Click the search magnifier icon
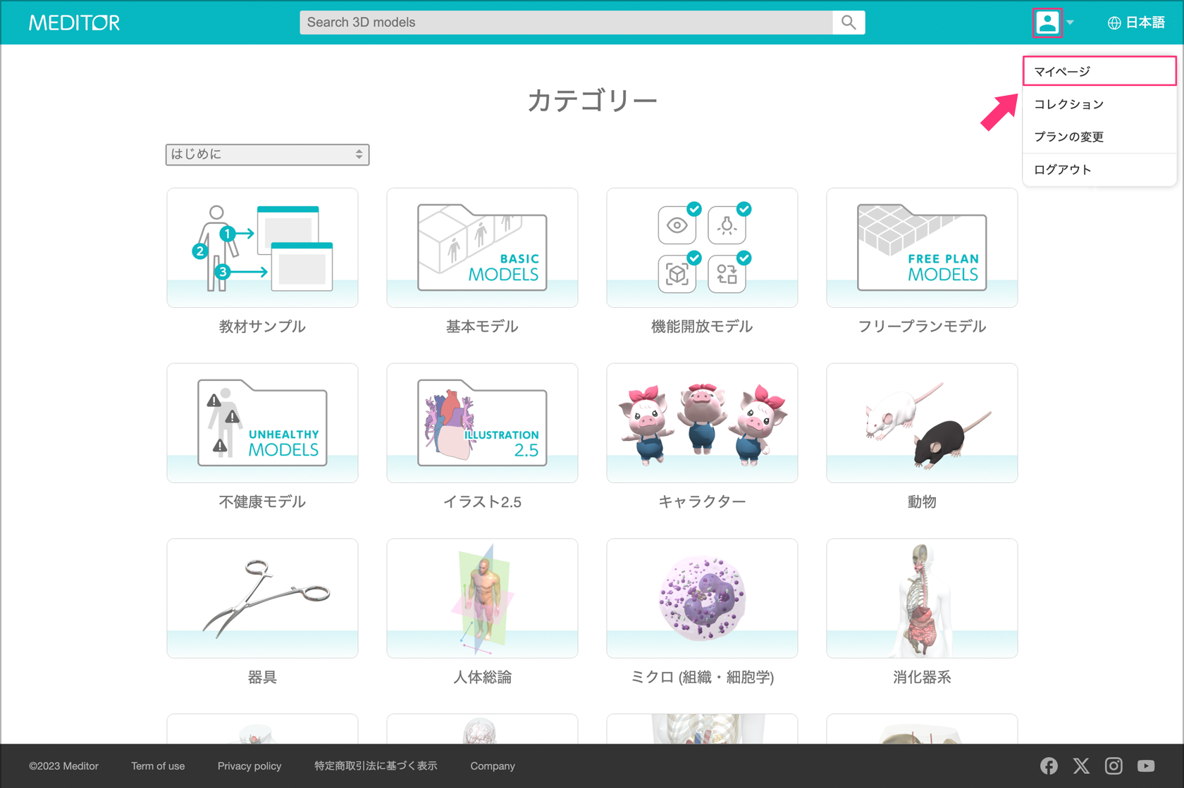The height and width of the screenshot is (788, 1184). [849, 23]
